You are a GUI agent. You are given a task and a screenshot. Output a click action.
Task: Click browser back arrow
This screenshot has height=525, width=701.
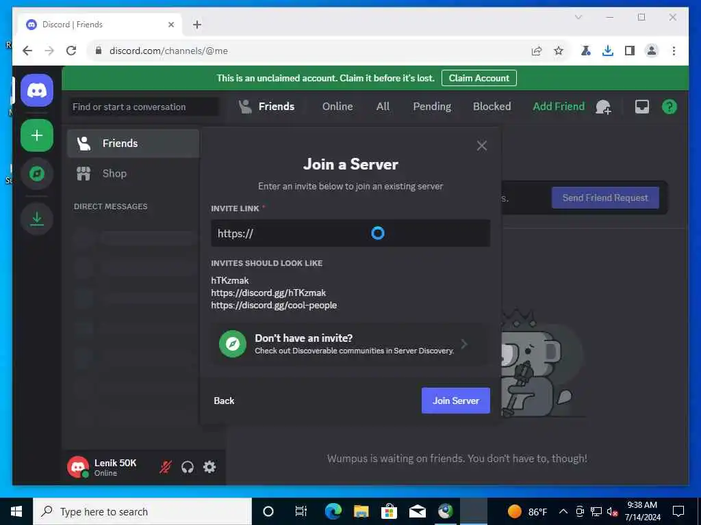tap(27, 51)
